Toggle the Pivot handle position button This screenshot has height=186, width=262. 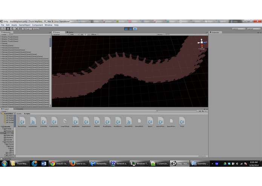click(26, 29)
